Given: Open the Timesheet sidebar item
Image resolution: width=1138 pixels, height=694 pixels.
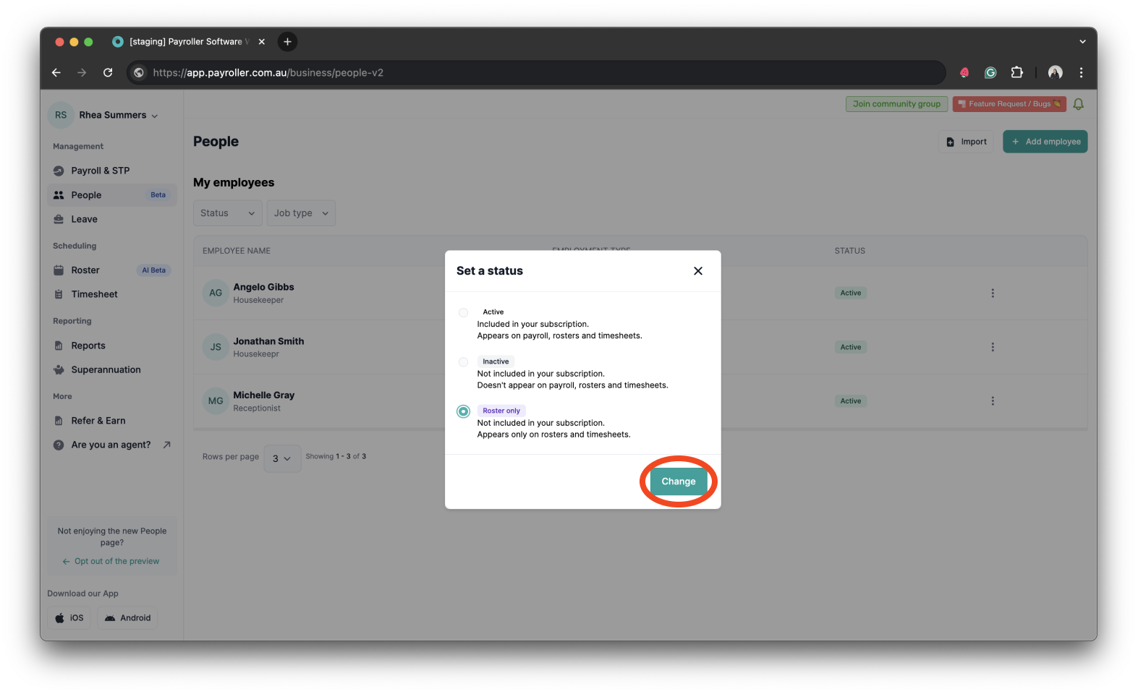Looking at the screenshot, I should [94, 294].
